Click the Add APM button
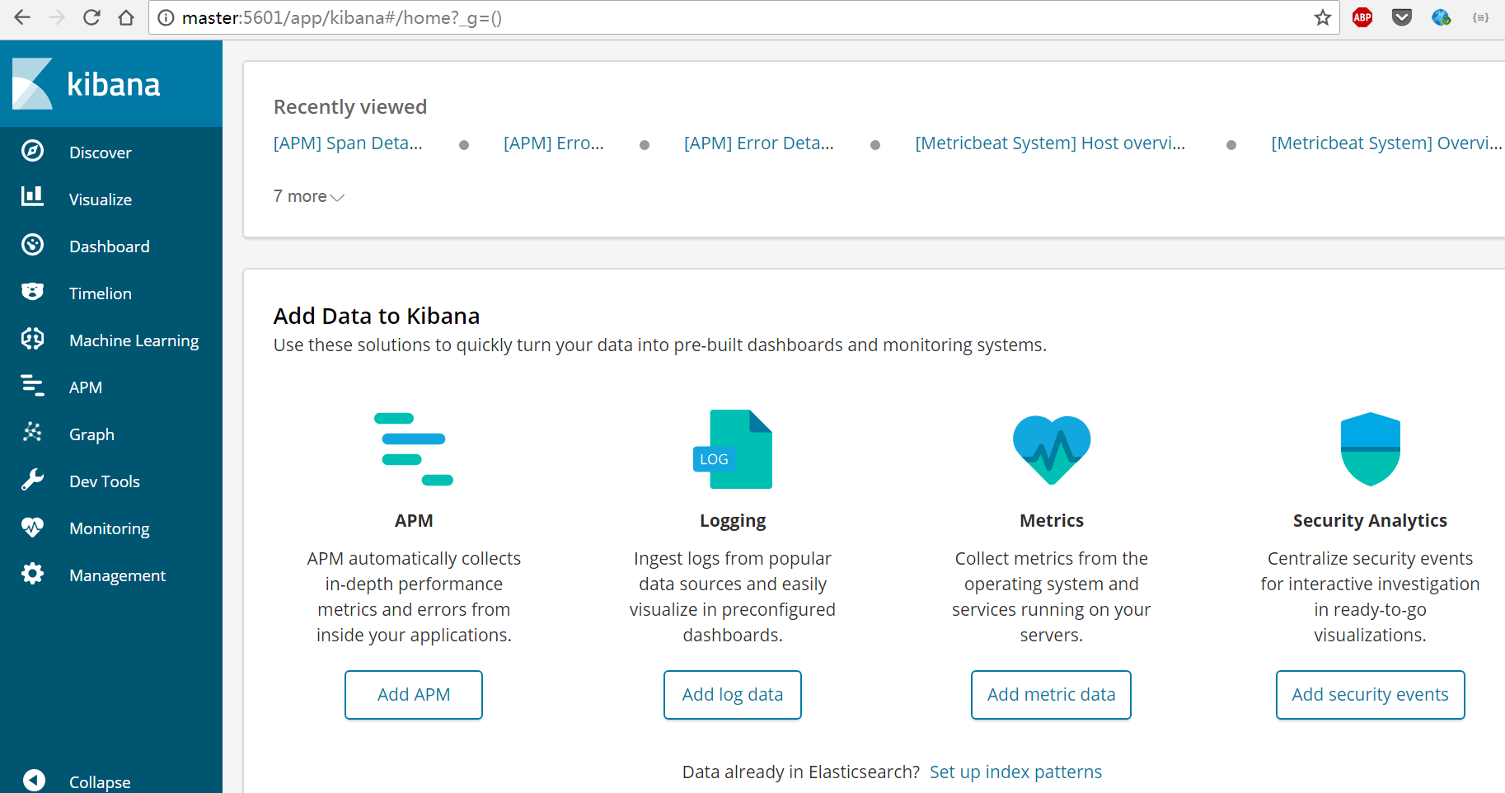This screenshot has width=1505, height=793. point(414,695)
